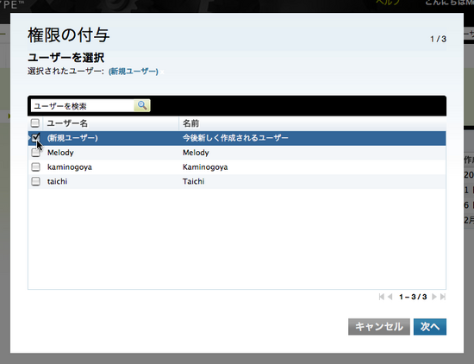The height and width of the screenshot is (364, 474).
Task: Click the 名前 column header
Action: 190,123
